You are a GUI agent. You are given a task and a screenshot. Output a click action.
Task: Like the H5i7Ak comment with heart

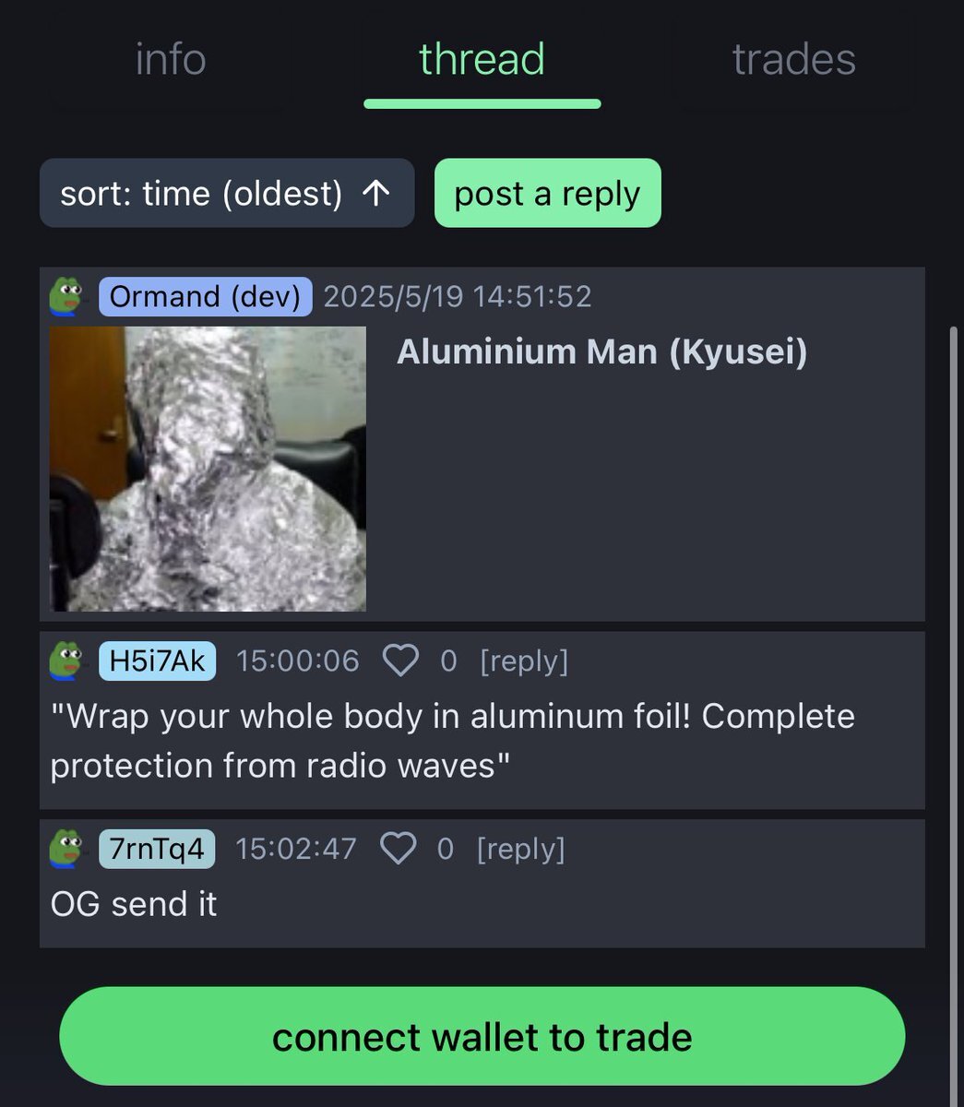(x=400, y=661)
